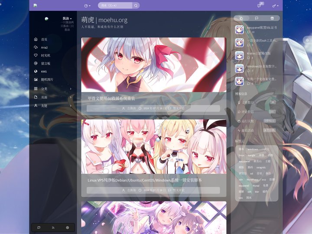Click the 评论数目 comment count row
Image resolution: width=312 pixels, height=234 pixels.
[257, 112]
